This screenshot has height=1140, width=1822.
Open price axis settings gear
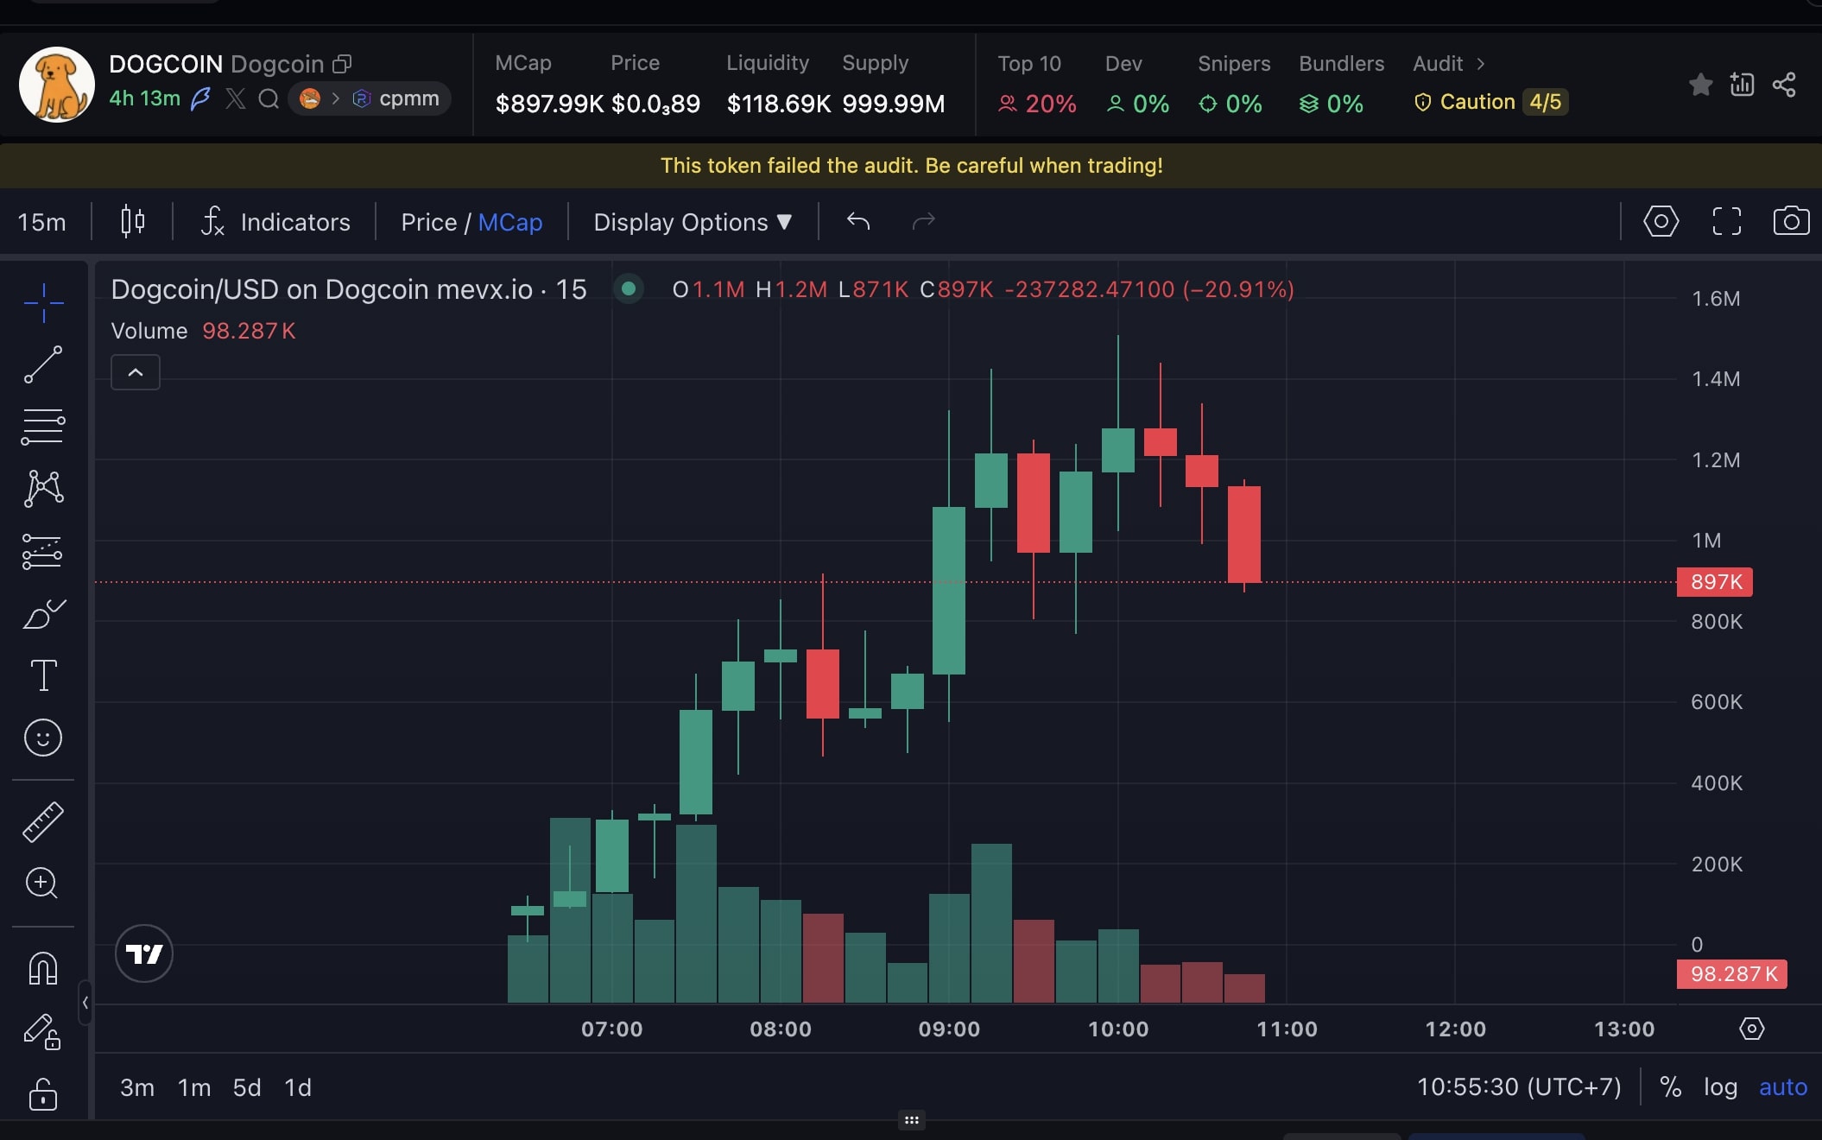click(1751, 1029)
